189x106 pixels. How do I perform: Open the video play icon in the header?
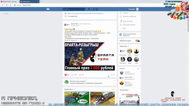click(97, 9)
